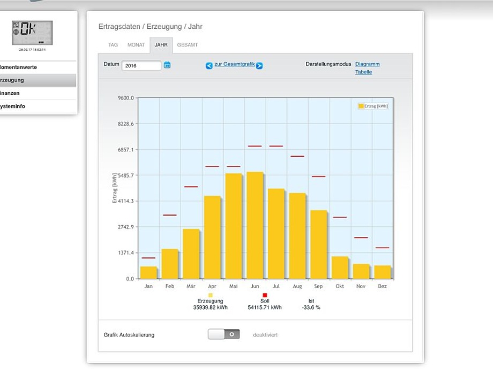Click the June bar in the chart
This screenshot has height=369, width=493.
point(255,225)
